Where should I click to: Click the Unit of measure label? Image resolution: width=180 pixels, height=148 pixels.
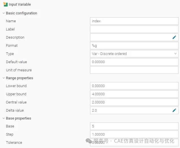click(x=19, y=70)
